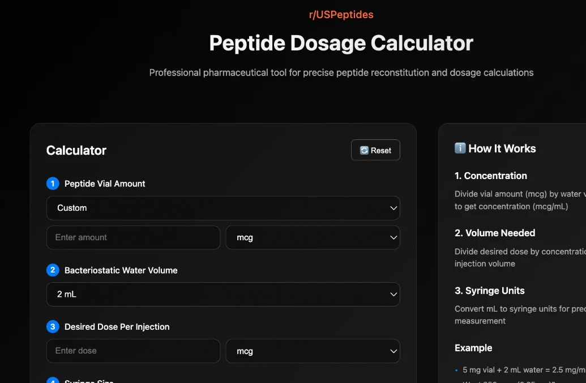Click the Desired Dose Per Injection label
The width and height of the screenshot is (586, 383).
pos(117,327)
